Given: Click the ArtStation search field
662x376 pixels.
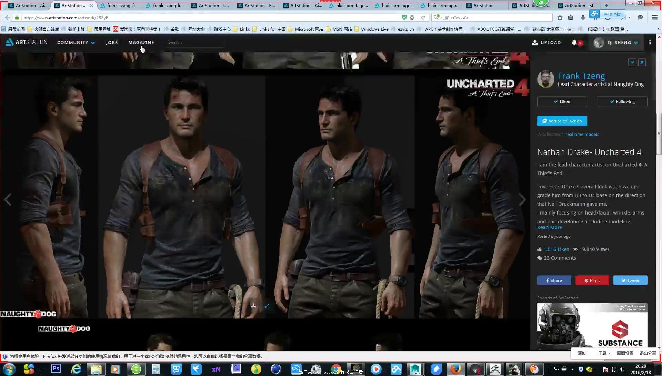Looking at the screenshot, I should (195, 42).
